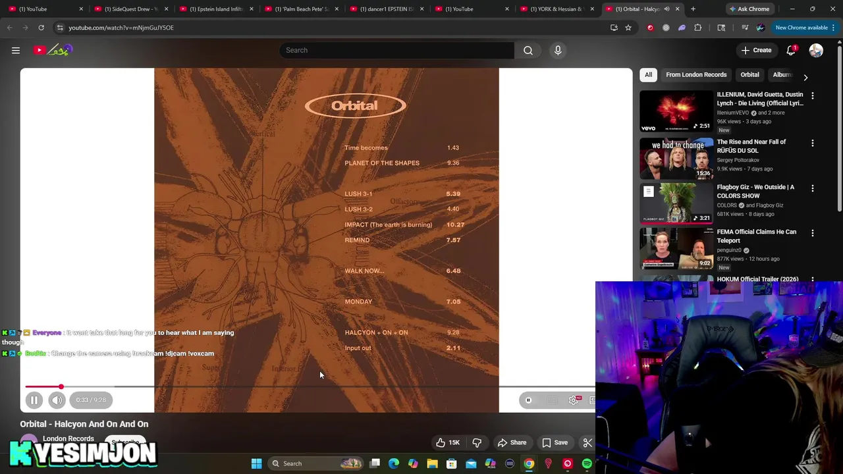Open options for ILLENIUM video
The width and height of the screenshot is (843, 474).
tap(813, 96)
